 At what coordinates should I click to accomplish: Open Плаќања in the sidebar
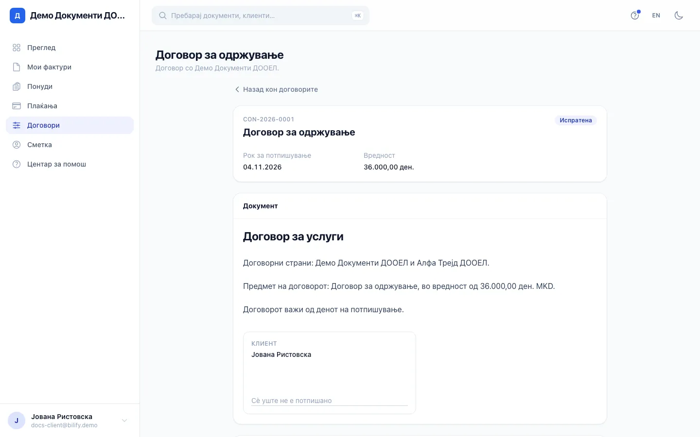[70, 106]
